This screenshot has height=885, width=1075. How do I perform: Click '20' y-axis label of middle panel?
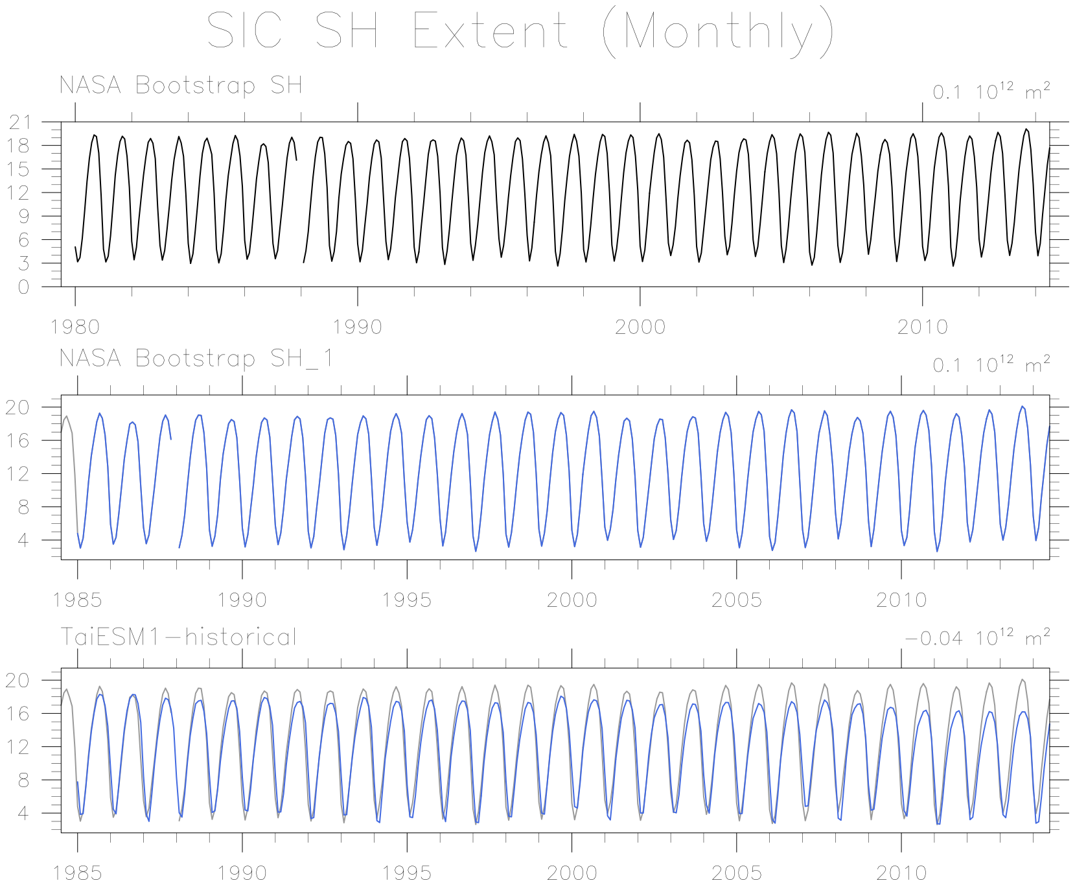[x=18, y=408]
